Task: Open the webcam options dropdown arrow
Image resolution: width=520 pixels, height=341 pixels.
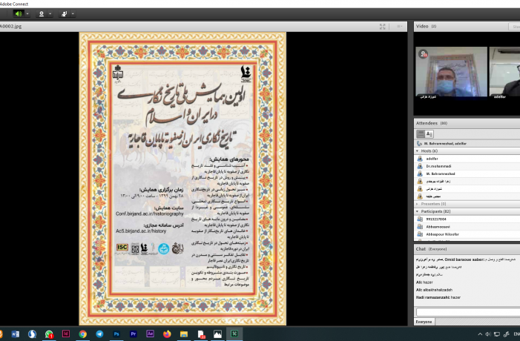Action: (x=50, y=13)
